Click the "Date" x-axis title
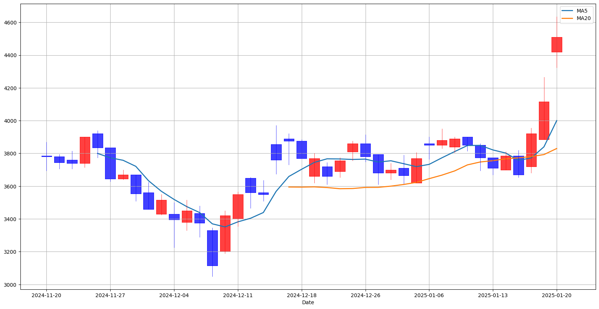 click(x=308, y=302)
